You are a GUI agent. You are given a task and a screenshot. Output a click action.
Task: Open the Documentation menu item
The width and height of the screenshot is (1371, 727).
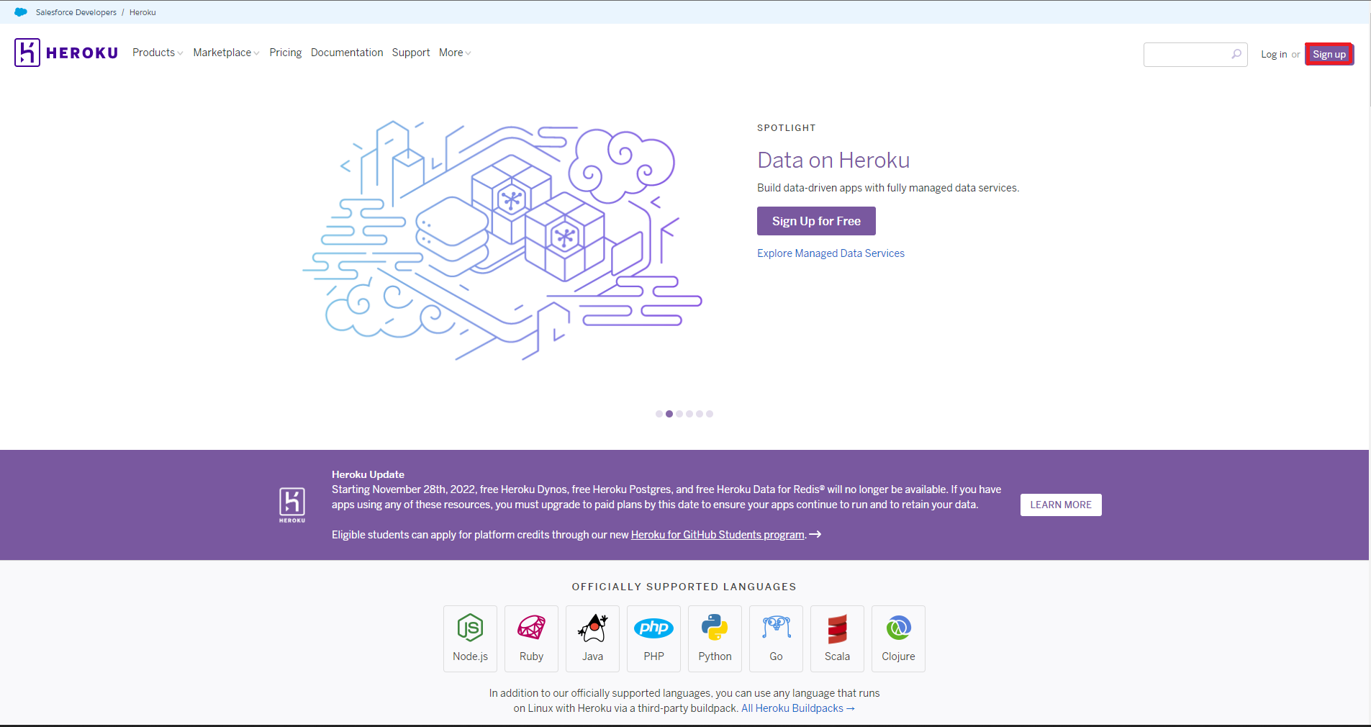pyautogui.click(x=347, y=53)
